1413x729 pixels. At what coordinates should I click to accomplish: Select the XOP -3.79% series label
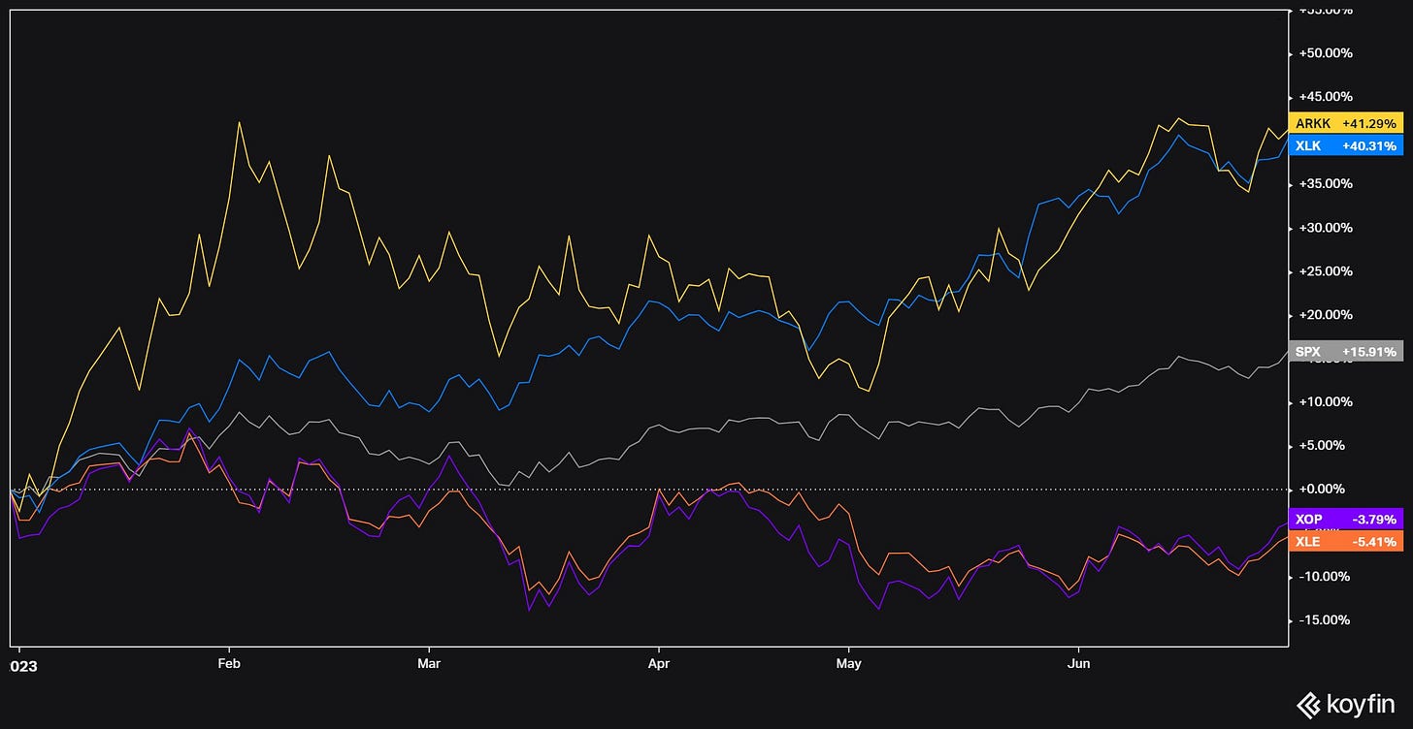1345,519
